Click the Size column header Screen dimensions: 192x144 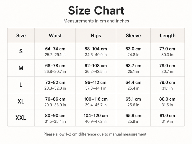[x=21, y=36]
